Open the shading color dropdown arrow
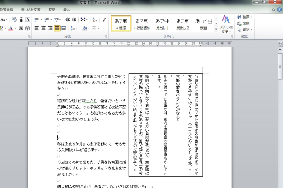283x188 pixels. (89, 28)
